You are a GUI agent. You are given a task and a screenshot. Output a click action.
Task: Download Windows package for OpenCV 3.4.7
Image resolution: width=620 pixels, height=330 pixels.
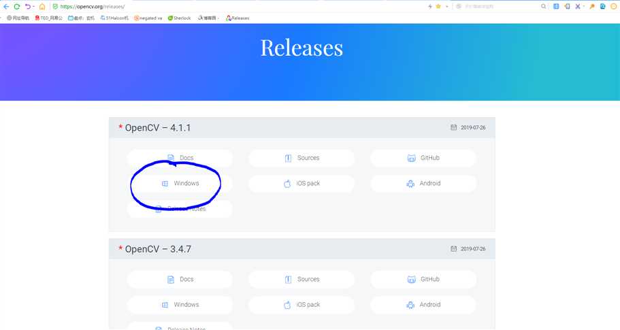(180, 305)
